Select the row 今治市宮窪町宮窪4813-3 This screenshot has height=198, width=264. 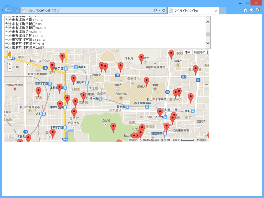(x=25, y=40)
